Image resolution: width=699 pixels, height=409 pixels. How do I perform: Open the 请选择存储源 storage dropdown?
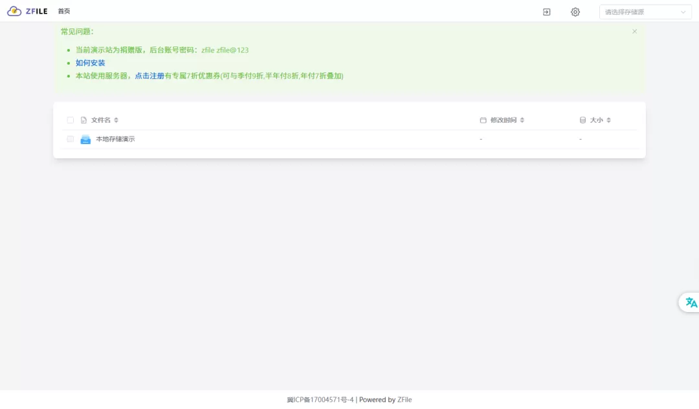[x=645, y=12]
